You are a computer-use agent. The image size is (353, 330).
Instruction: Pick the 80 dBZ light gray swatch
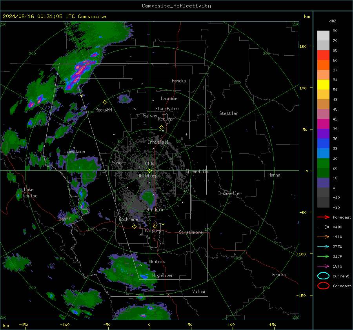click(x=323, y=36)
